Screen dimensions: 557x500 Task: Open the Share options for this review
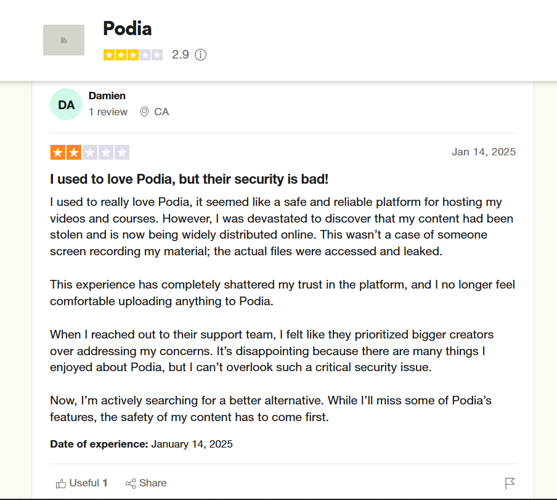(146, 483)
